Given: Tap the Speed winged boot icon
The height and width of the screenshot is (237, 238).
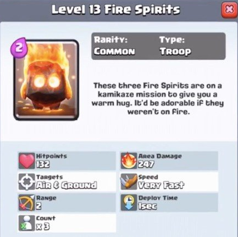Looking at the screenshot, I should click(x=129, y=181).
